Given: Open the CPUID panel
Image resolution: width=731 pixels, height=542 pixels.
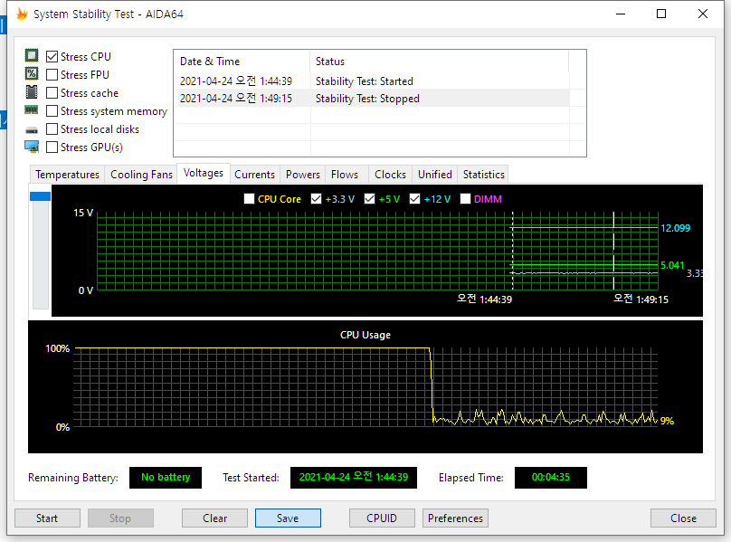Looking at the screenshot, I should 382,518.
